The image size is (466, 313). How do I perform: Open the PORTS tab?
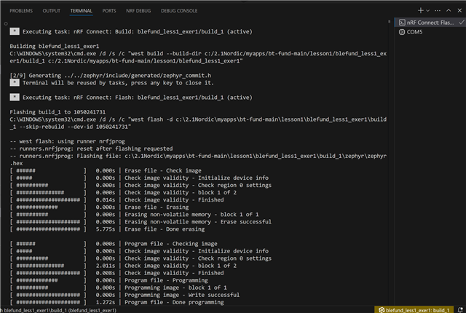pyautogui.click(x=109, y=11)
